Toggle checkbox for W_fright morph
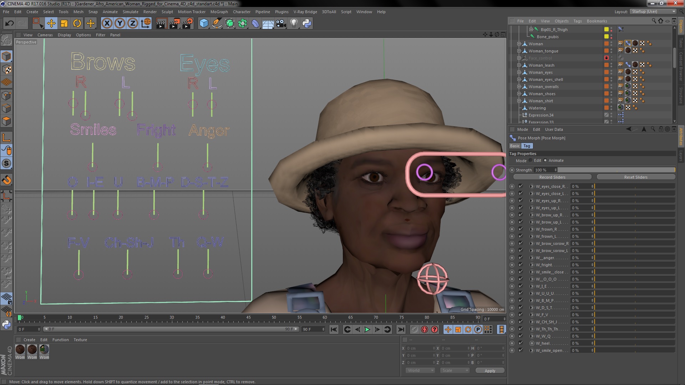The image size is (685, 385). coord(521,265)
